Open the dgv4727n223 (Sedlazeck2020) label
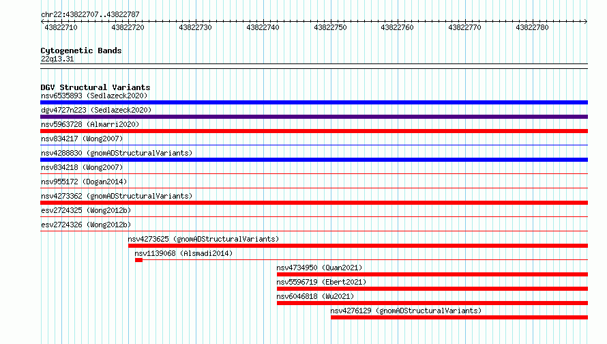 point(96,110)
